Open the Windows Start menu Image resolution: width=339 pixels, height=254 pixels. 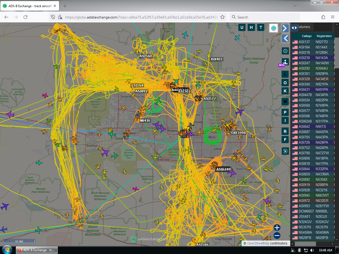[x=7, y=250]
